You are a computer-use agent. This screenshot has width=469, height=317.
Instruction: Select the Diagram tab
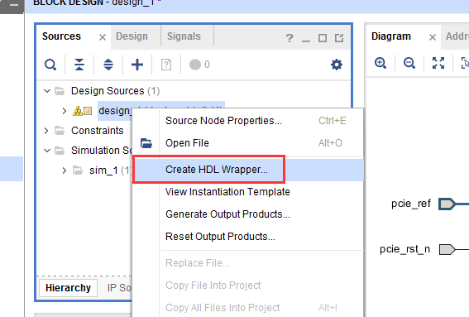[391, 36]
